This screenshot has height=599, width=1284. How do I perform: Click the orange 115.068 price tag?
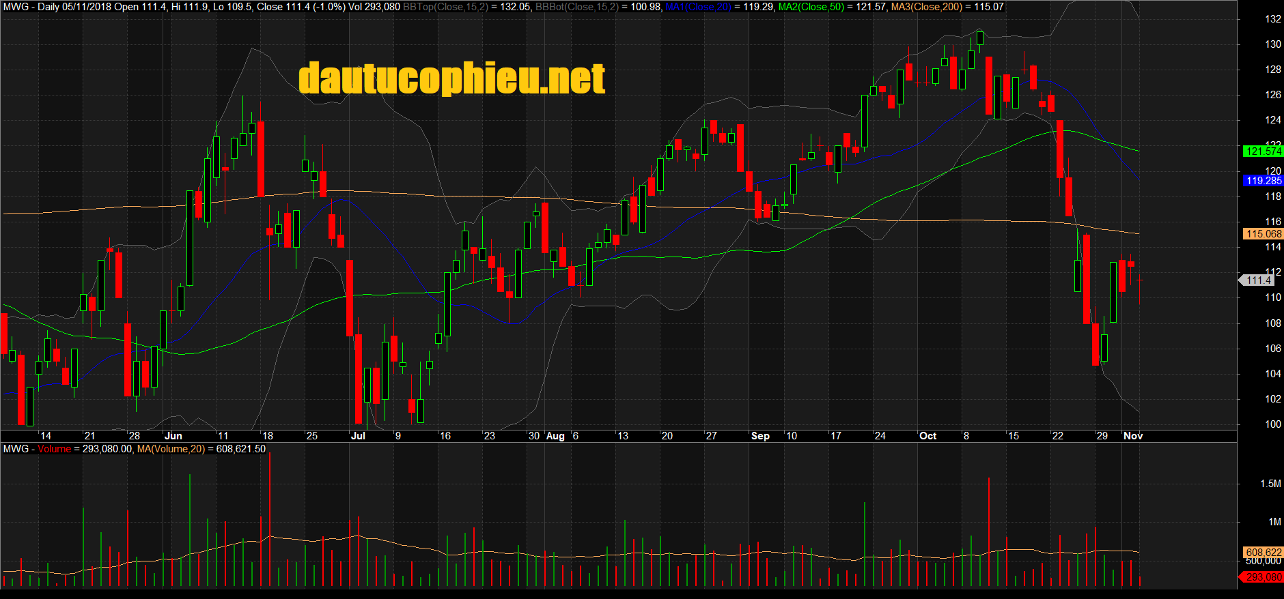1263,234
